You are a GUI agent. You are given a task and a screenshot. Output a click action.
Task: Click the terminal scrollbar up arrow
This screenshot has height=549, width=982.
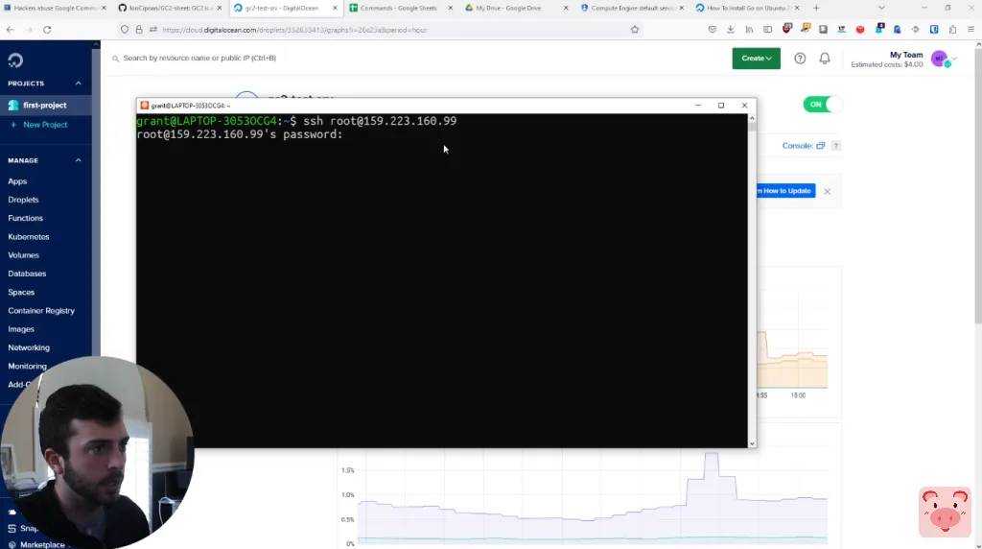point(752,118)
